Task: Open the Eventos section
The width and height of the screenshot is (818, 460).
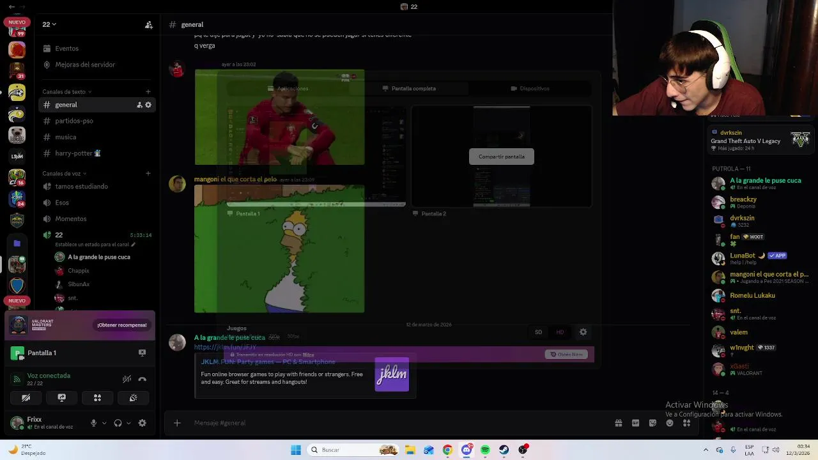Action: pyautogui.click(x=66, y=49)
